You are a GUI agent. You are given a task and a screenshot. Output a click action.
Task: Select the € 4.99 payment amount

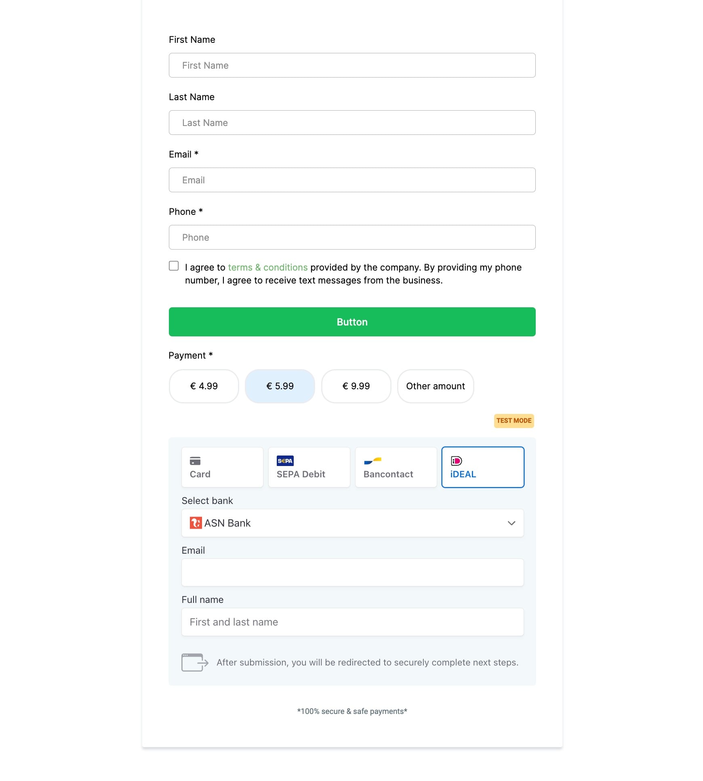[x=204, y=386]
